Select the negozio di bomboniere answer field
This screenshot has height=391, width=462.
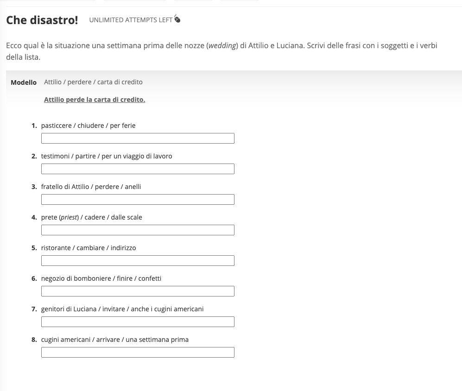click(138, 291)
